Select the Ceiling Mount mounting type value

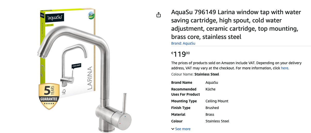coord(217,101)
